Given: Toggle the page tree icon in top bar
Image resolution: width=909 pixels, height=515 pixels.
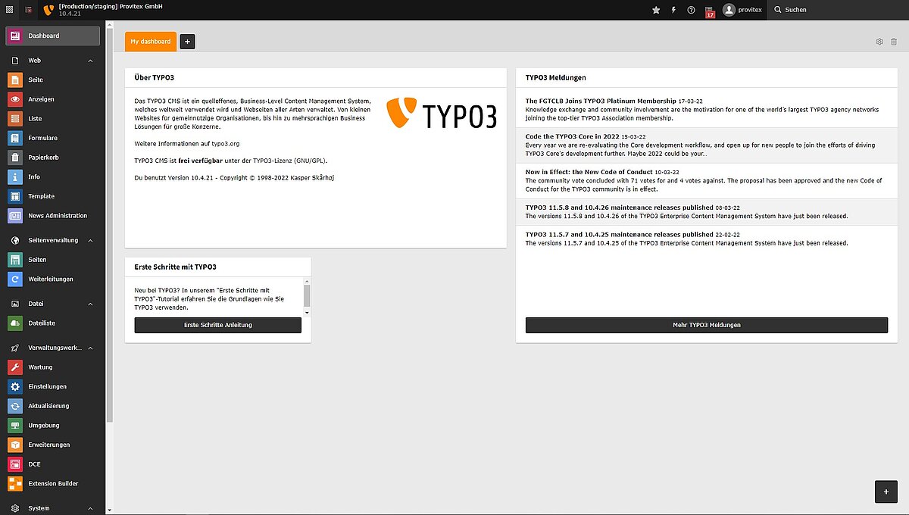Looking at the screenshot, I should (x=28, y=10).
